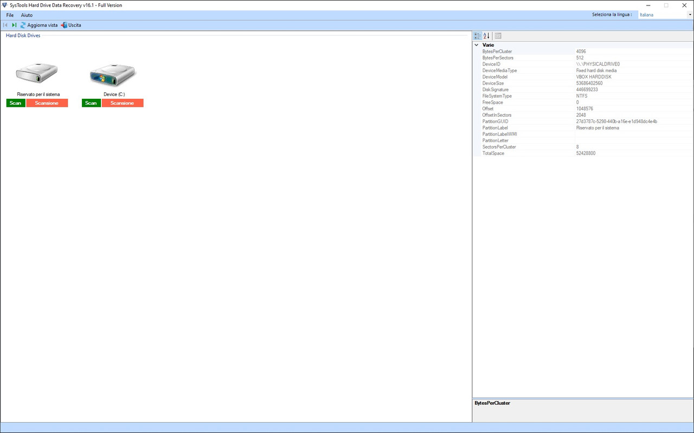
Task: Click the NTFS value
Action: [582, 96]
